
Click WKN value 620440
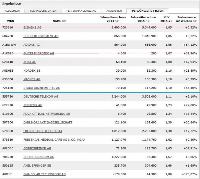pyautogui.click(x=8, y=62)
